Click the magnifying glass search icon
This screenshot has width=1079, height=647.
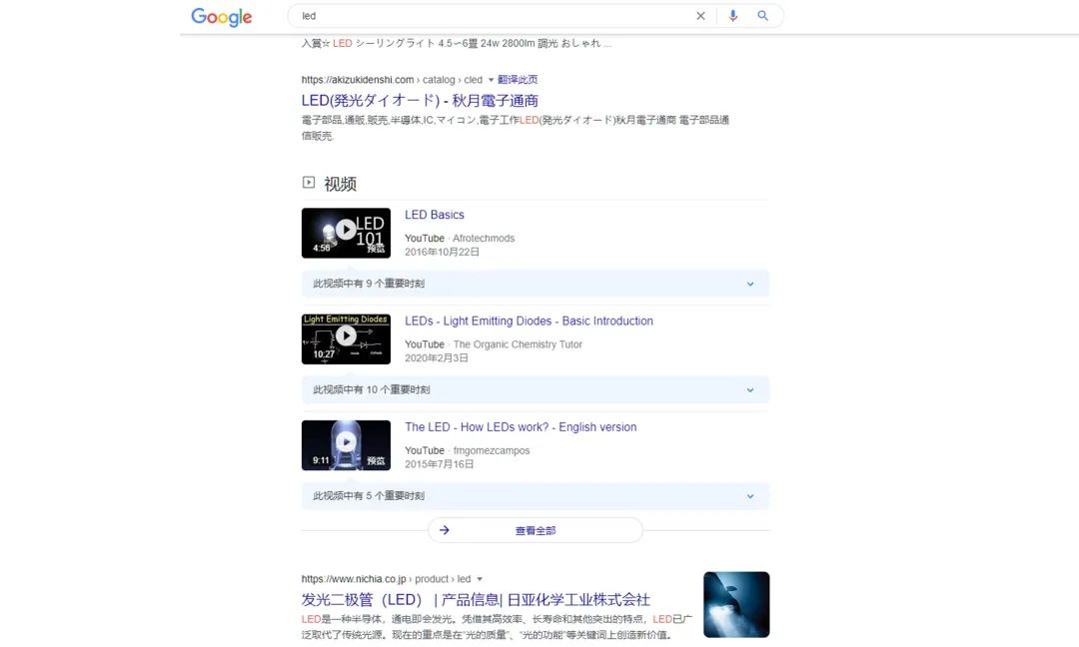tap(763, 16)
